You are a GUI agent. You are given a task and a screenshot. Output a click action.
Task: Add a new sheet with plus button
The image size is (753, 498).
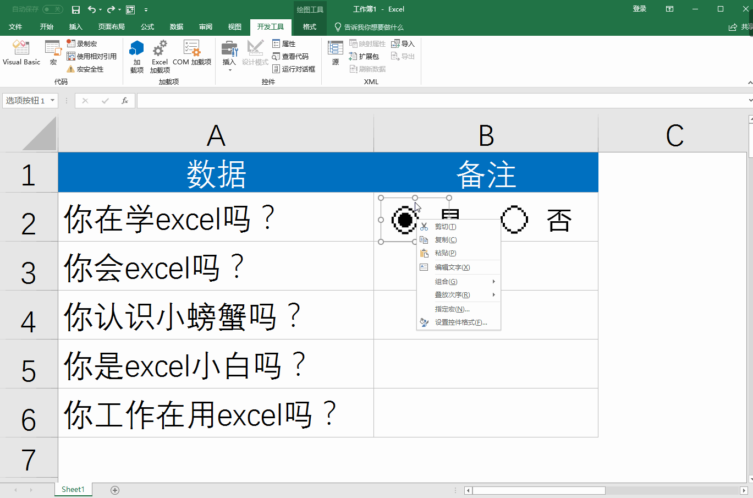[x=115, y=490]
